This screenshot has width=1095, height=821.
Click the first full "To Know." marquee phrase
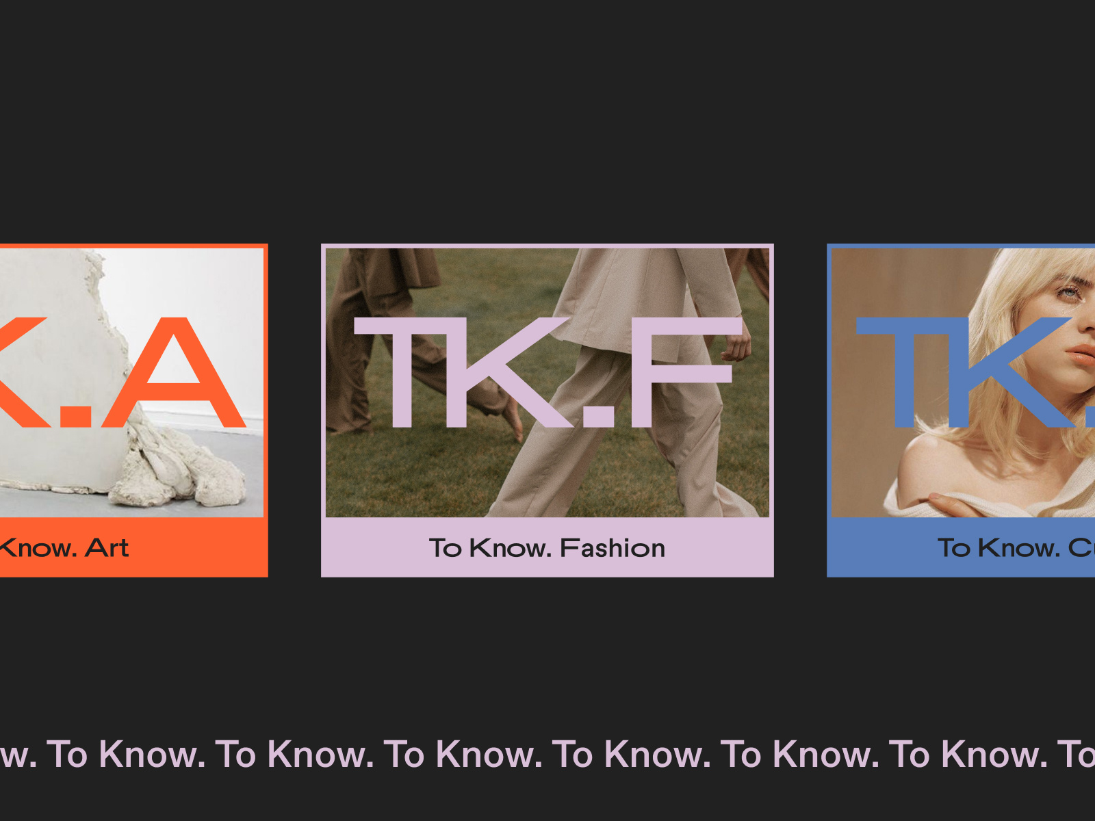(x=126, y=754)
